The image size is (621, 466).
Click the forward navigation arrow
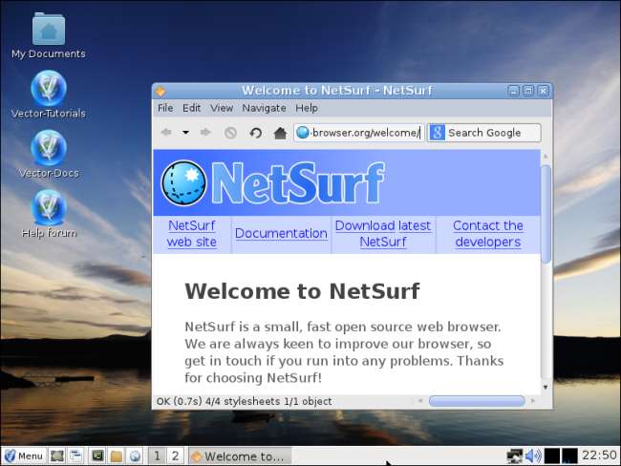(x=205, y=133)
